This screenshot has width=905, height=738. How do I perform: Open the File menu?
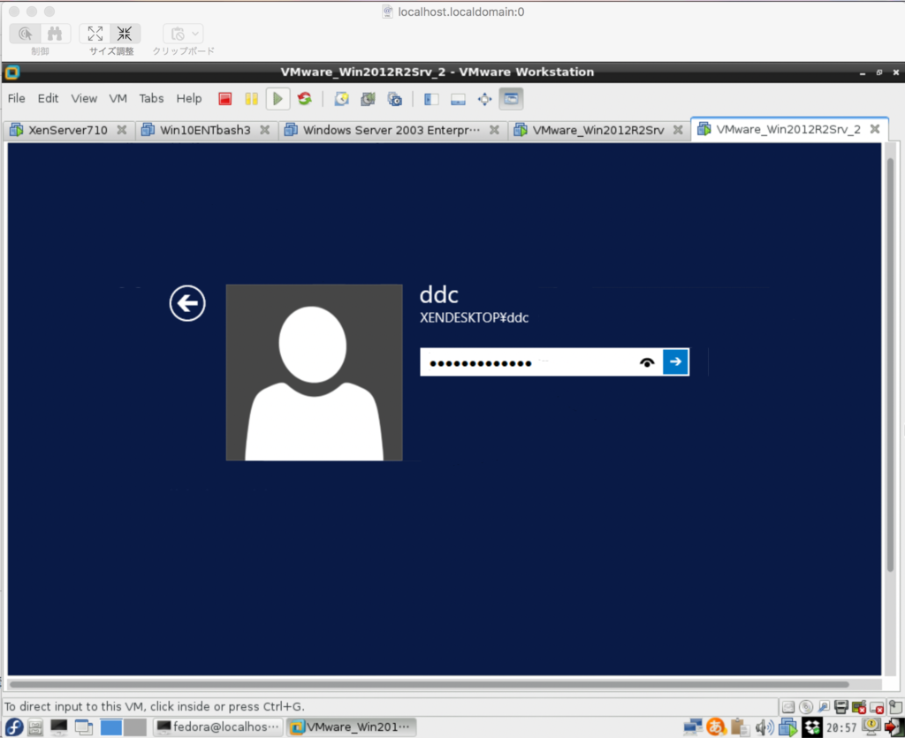tap(16, 98)
